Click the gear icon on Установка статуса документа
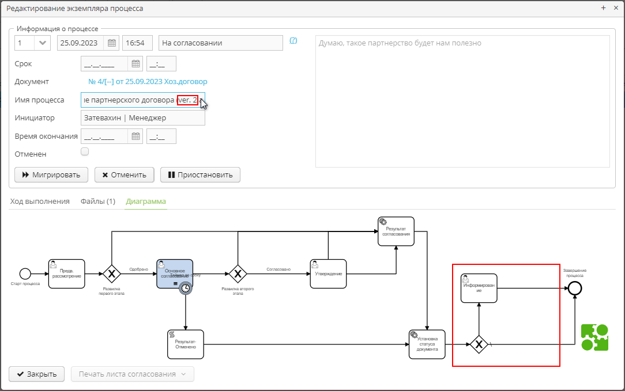 (413, 332)
